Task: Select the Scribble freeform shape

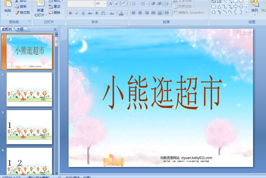Action: [x=219, y=12]
